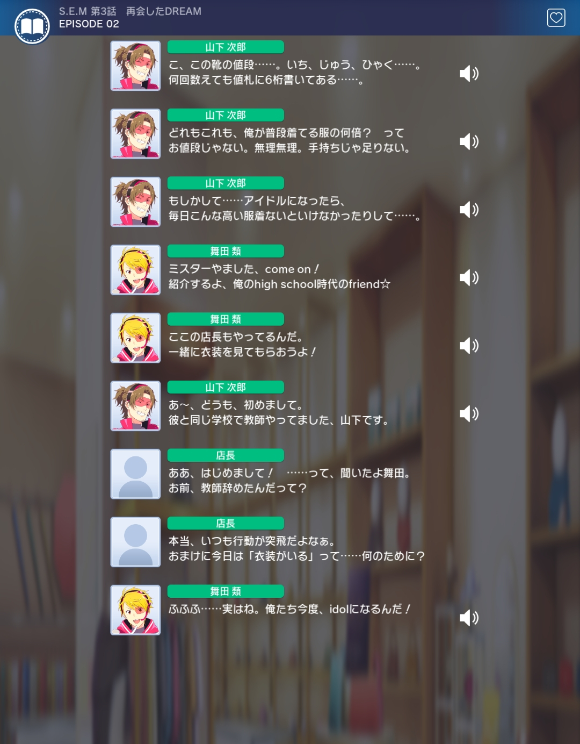Play voice for the line starting ここの店長もやってるんだ
The width and height of the screenshot is (580, 744).
pos(469,345)
